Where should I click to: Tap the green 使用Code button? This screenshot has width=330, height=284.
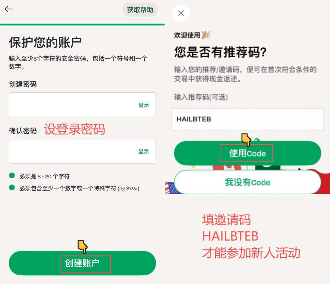click(247, 153)
